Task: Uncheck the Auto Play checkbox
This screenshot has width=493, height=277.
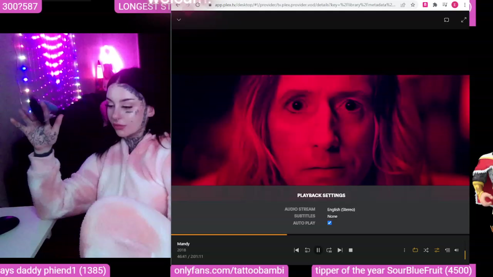Action: pos(329,223)
